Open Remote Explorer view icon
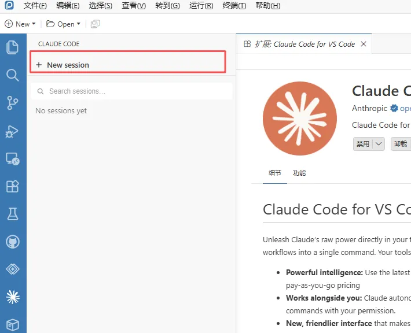This screenshot has height=333, width=411. tap(12, 159)
